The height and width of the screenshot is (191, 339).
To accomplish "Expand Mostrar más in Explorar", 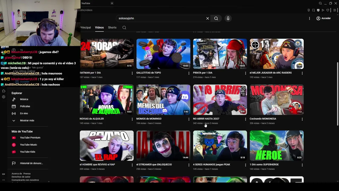I will click(28, 120).
